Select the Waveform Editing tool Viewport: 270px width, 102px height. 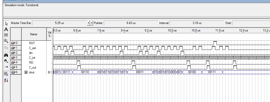pyautogui.click(x=6, y=35)
